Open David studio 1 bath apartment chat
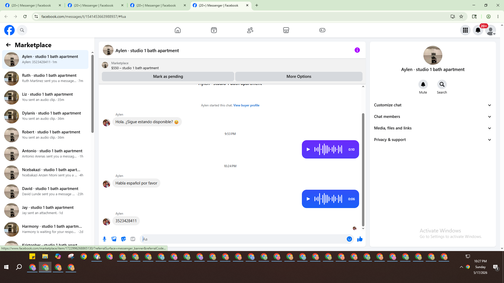 (x=45, y=192)
